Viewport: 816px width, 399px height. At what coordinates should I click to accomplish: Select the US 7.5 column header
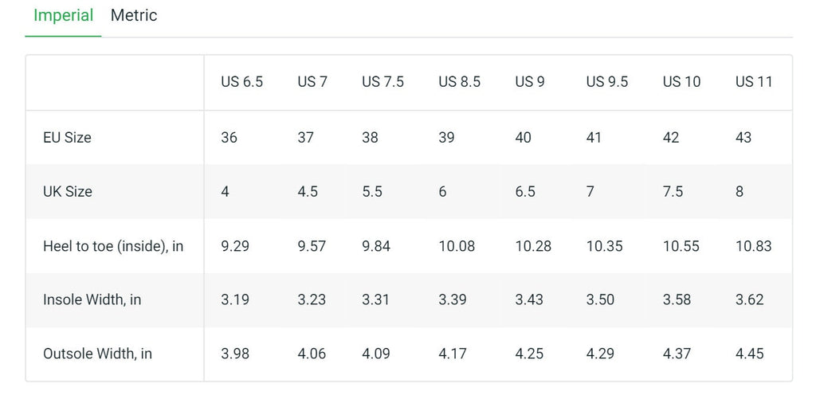(383, 82)
